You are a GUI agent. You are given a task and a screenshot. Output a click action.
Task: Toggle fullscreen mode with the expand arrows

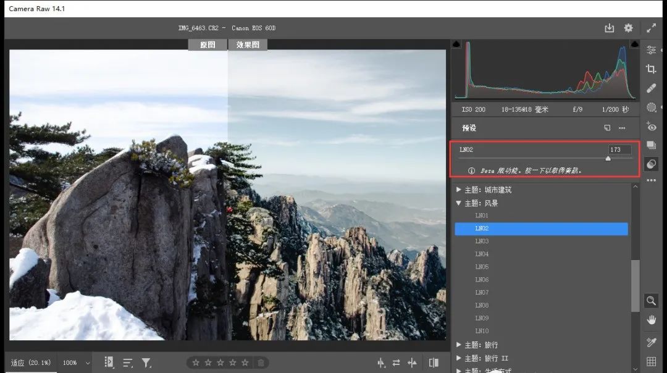651,28
